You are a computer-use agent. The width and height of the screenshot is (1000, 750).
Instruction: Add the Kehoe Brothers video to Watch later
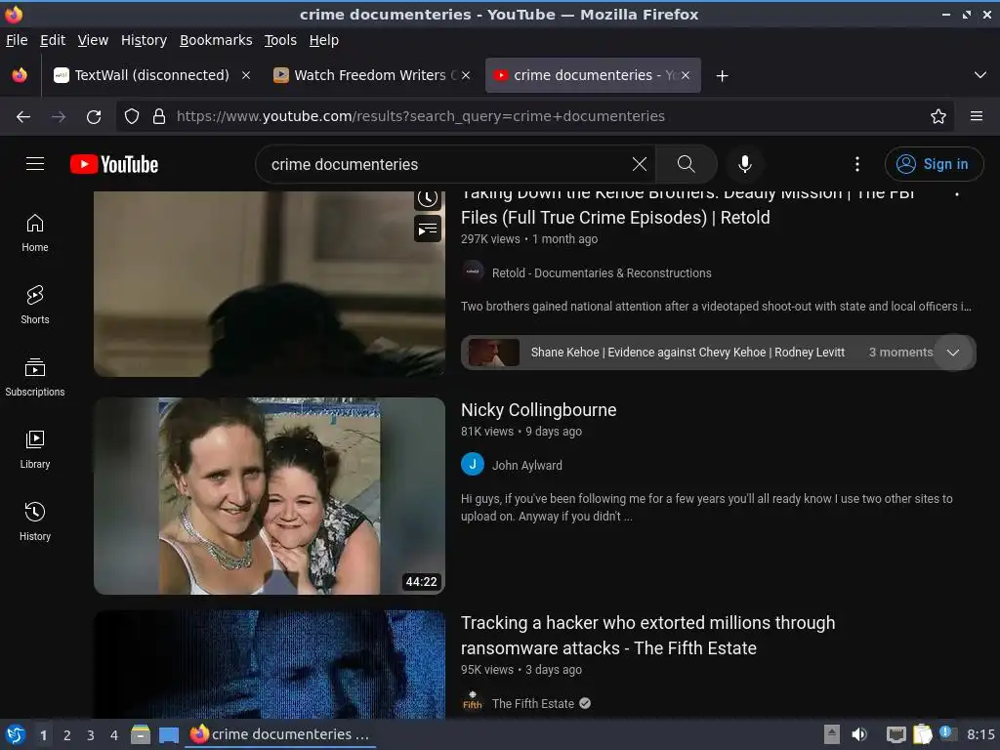tap(428, 199)
